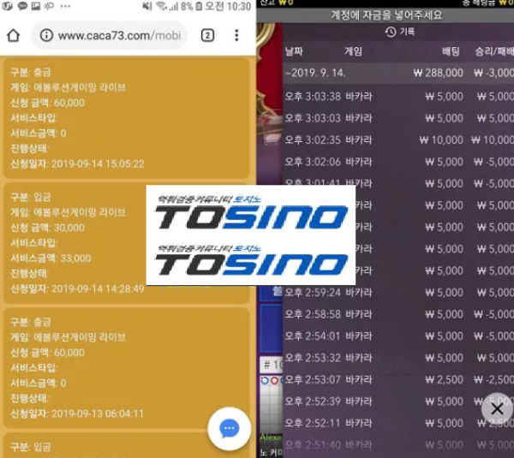The image size is (514, 458).
Task: Click the Wi-Fi signal icon in status bar
Action: point(161,6)
